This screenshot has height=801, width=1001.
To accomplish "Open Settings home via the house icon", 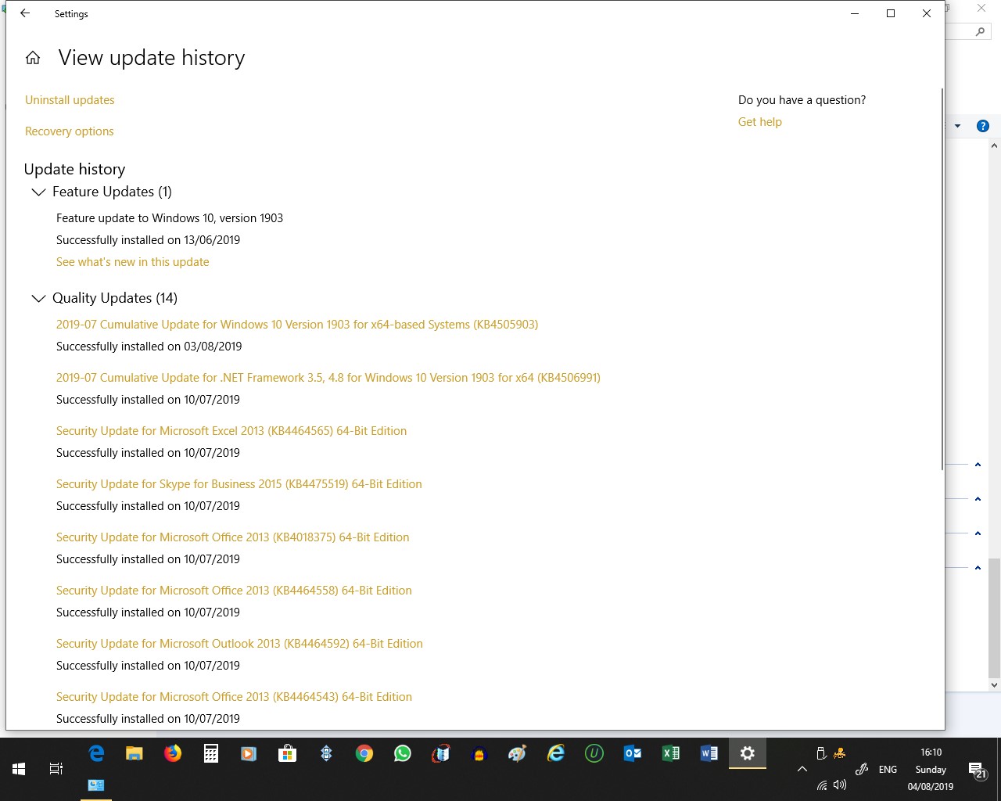I will tap(33, 58).
